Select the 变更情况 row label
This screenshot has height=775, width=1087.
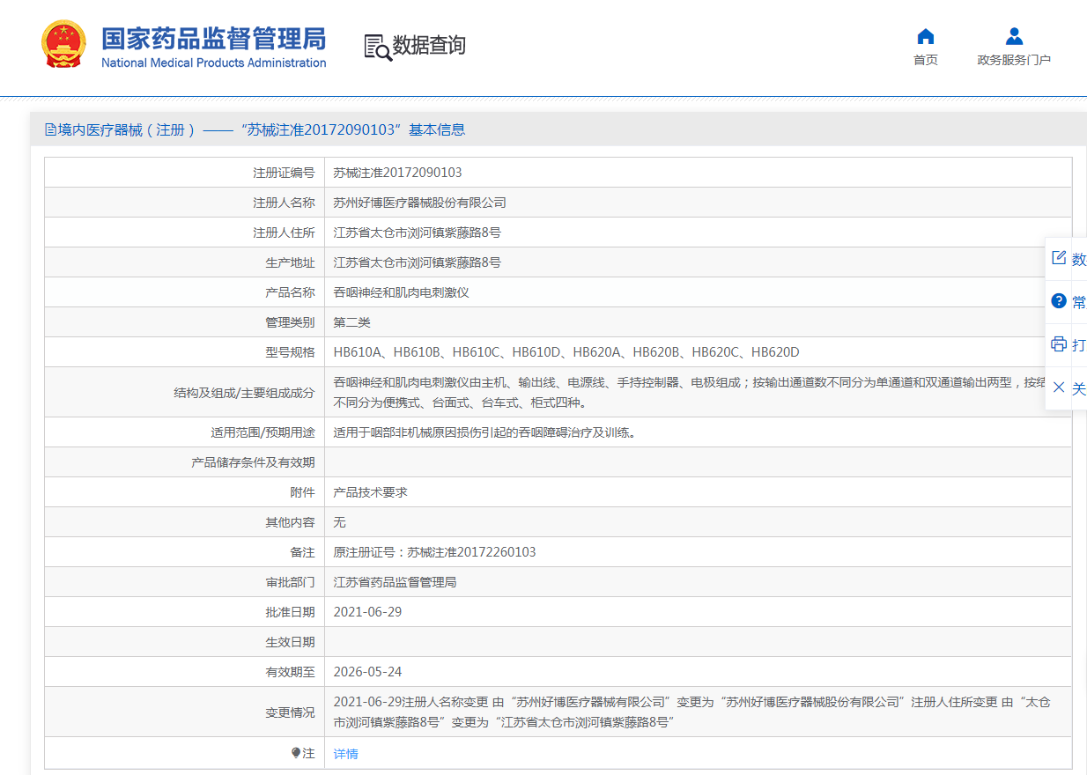(x=290, y=712)
